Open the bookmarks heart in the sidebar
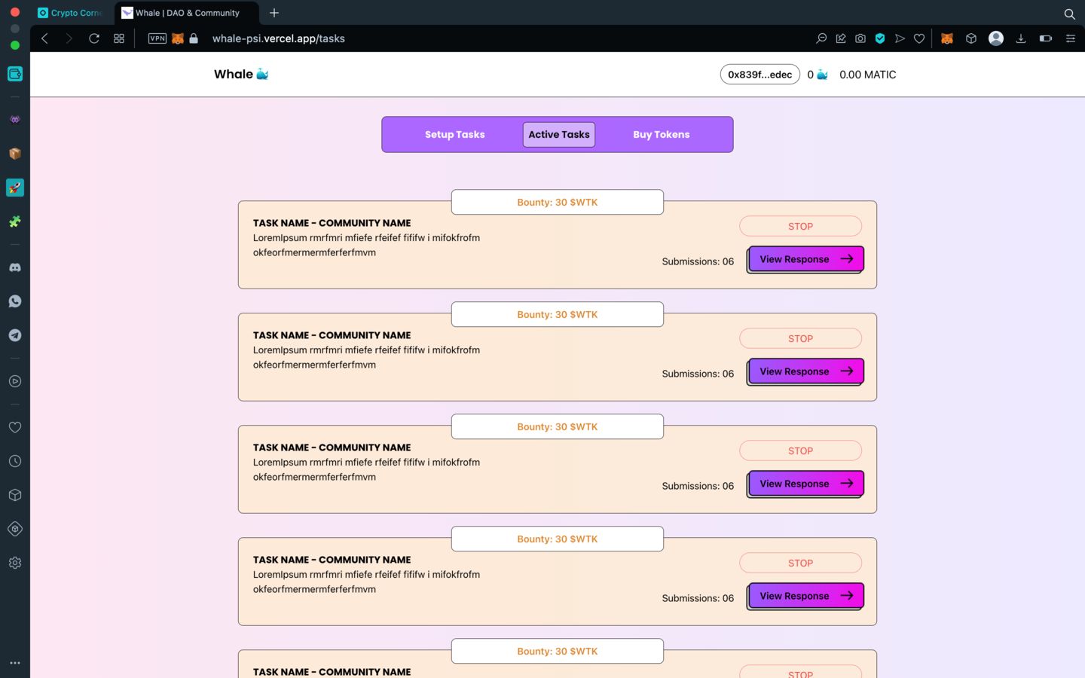Viewport: 1085px width, 678px height. click(x=15, y=427)
